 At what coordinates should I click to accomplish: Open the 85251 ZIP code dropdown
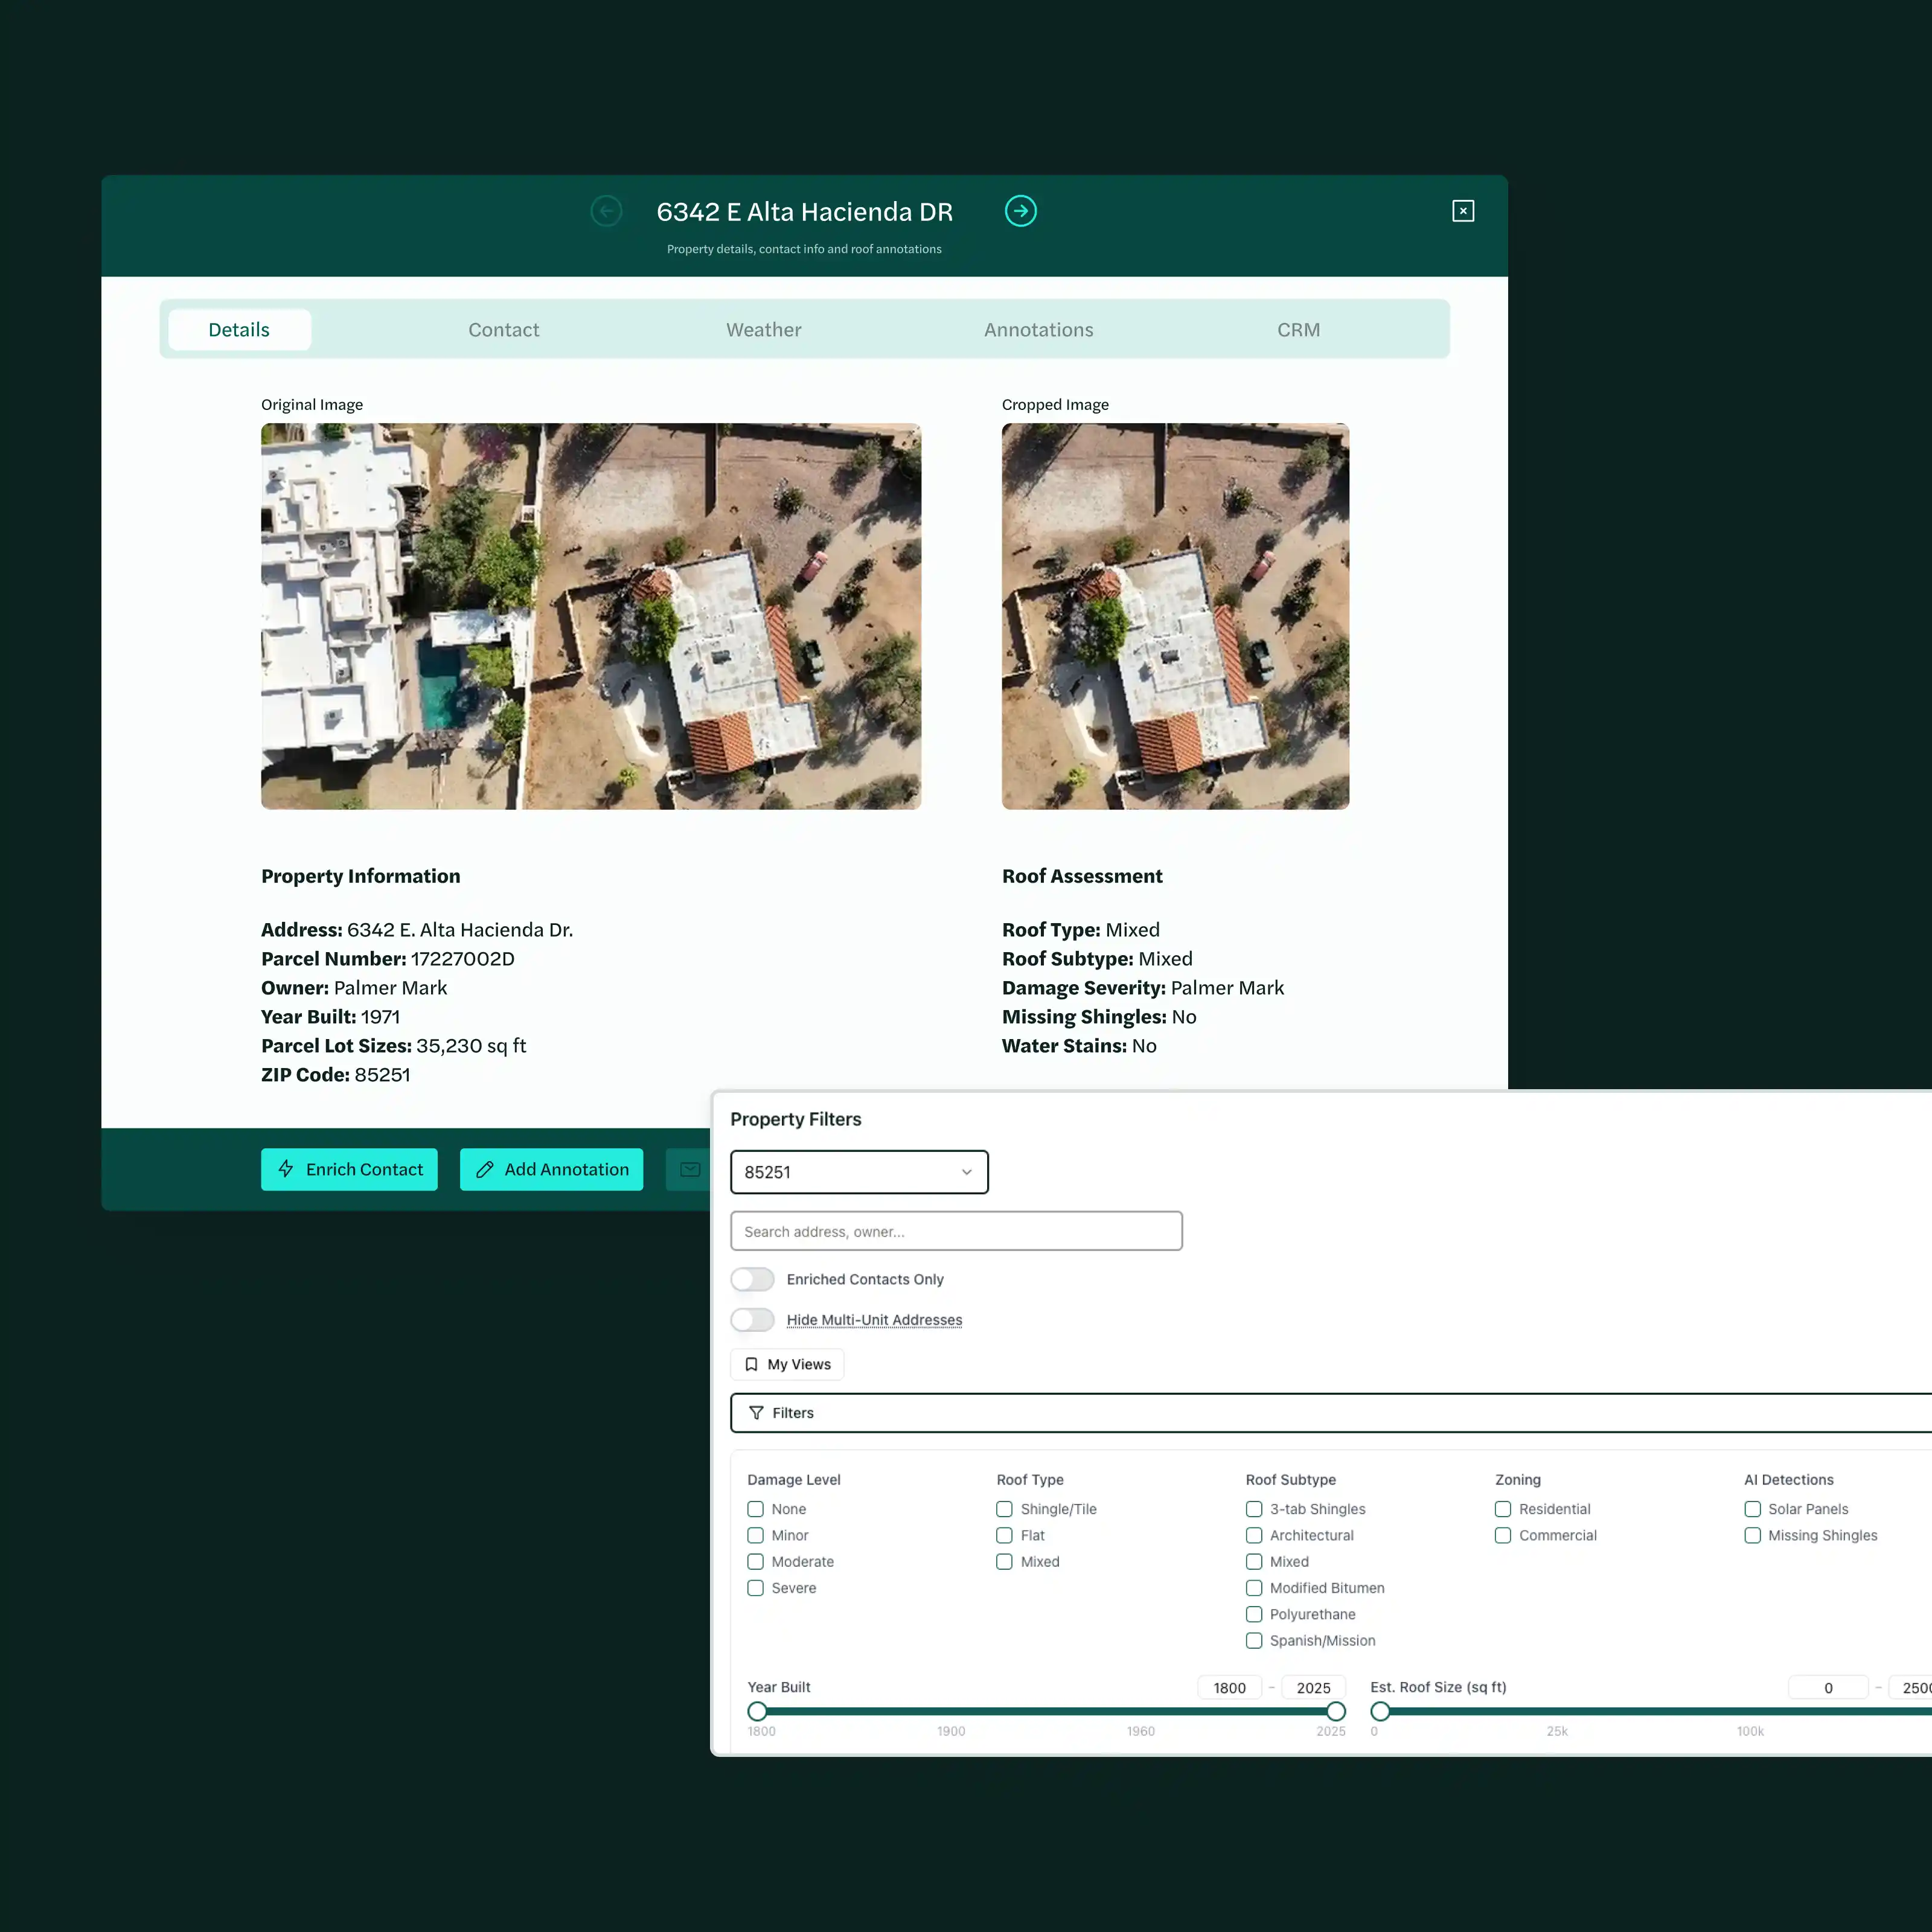click(859, 1172)
